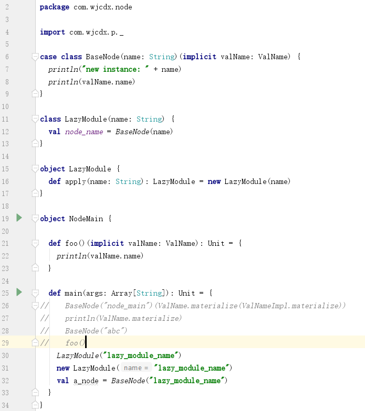Click foo method name on line 21

pyautogui.click(x=71, y=243)
